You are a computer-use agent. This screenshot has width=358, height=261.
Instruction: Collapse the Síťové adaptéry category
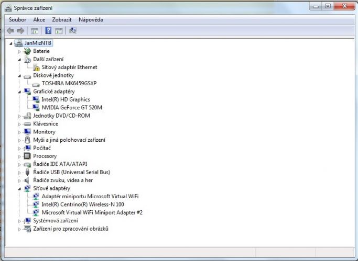click(x=19, y=189)
